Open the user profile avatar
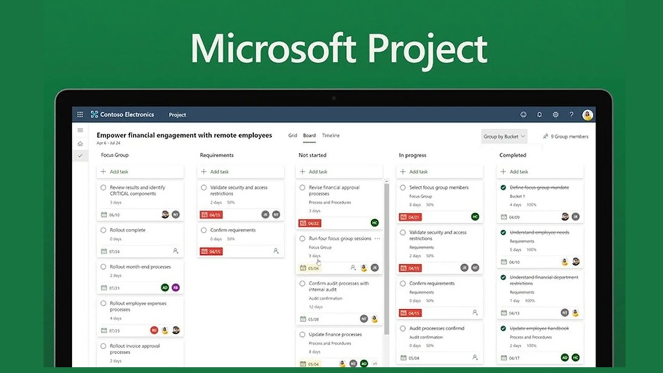Image resolution: width=663 pixels, height=373 pixels. pyautogui.click(x=587, y=114)
